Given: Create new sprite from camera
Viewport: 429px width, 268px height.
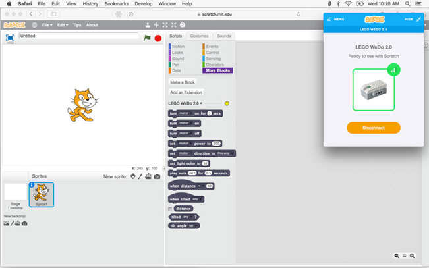Looking at the screenshot, I should pos(157,176).
